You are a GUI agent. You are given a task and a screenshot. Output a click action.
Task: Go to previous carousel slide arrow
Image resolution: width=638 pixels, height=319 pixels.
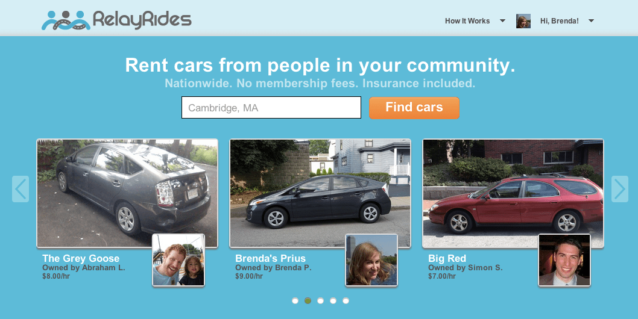21,189
